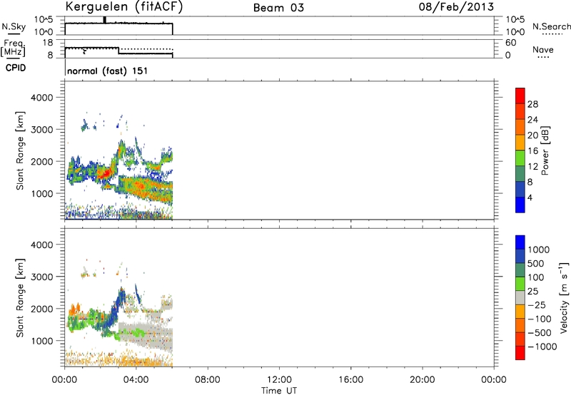Select the "normal (fast) 151" CPID text

click(108, 71)
